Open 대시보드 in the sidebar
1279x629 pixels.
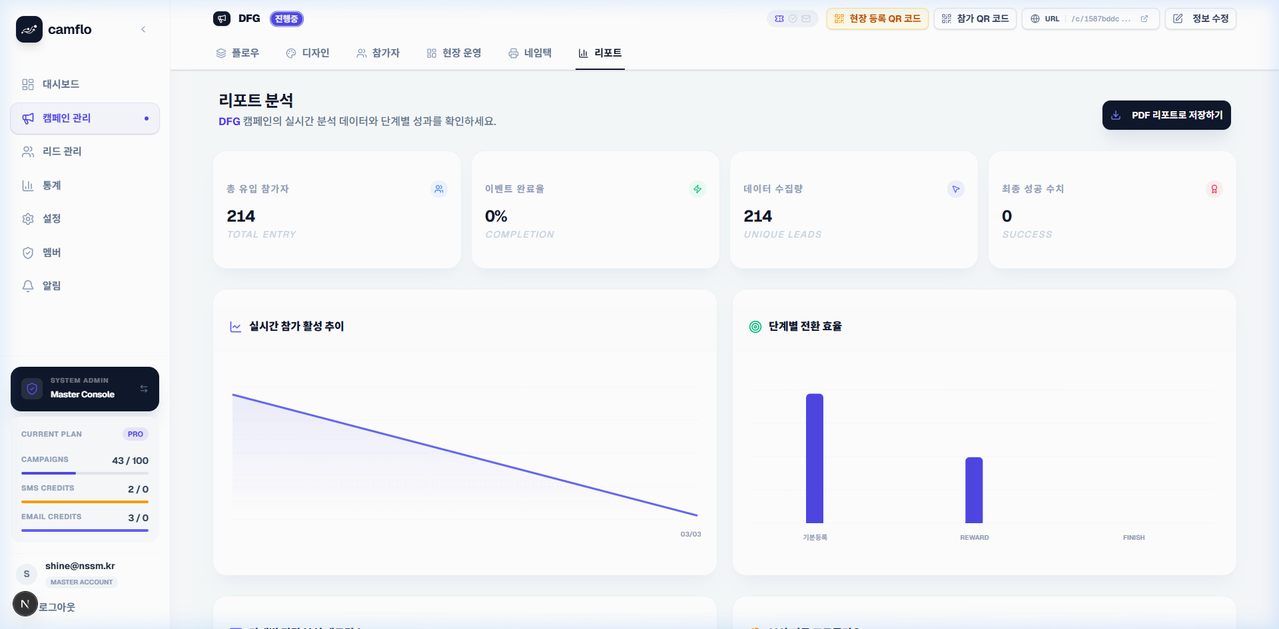[x=61, y=85]
